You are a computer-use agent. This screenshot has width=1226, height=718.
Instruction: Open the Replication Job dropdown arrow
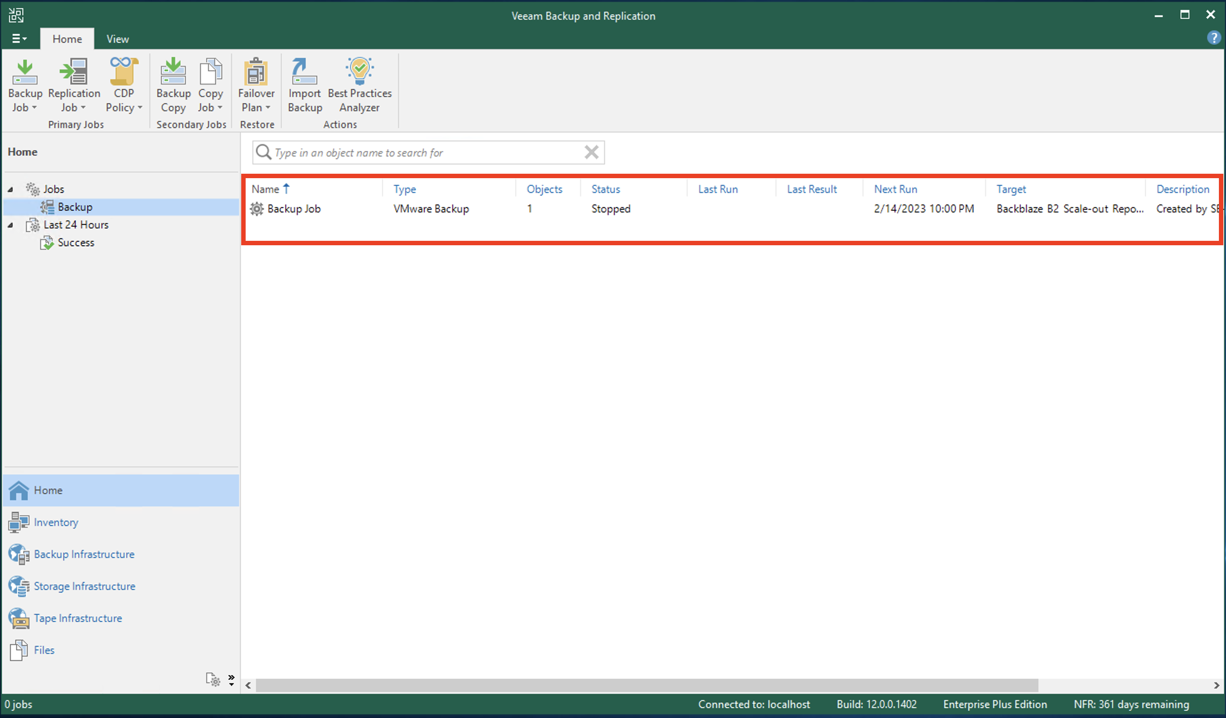pos(83,108)
